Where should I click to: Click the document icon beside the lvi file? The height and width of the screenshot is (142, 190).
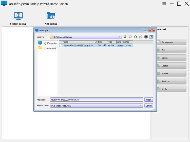pos(61,46)
